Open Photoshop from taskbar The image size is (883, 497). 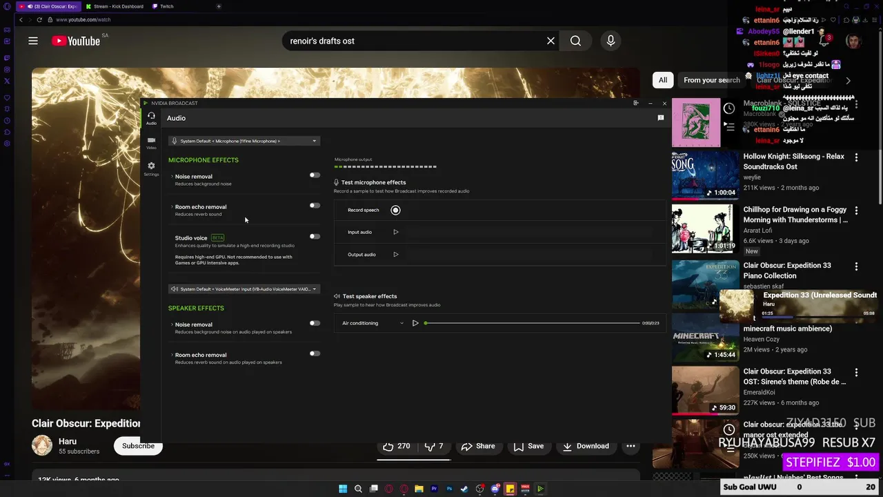449,489
